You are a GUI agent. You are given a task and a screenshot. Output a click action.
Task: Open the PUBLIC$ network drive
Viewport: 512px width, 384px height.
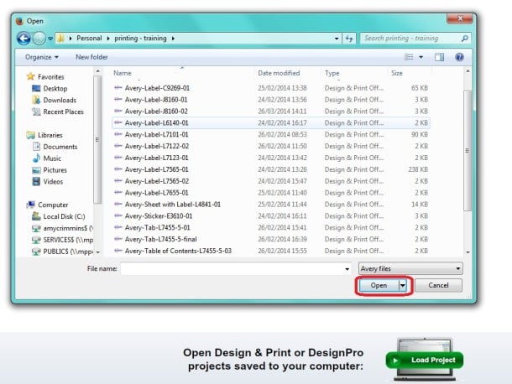62,252
